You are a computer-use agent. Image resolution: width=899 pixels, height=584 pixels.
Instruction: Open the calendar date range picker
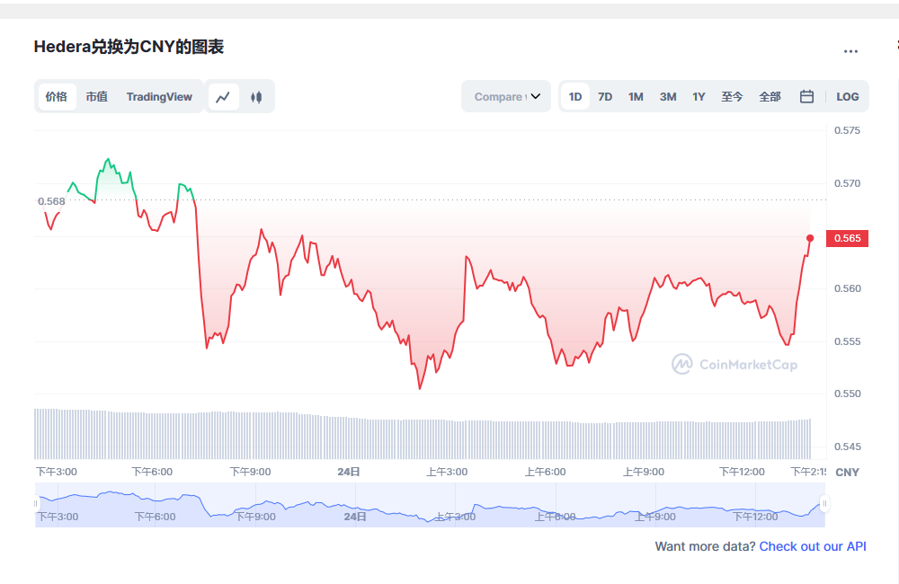coord(806,96)
